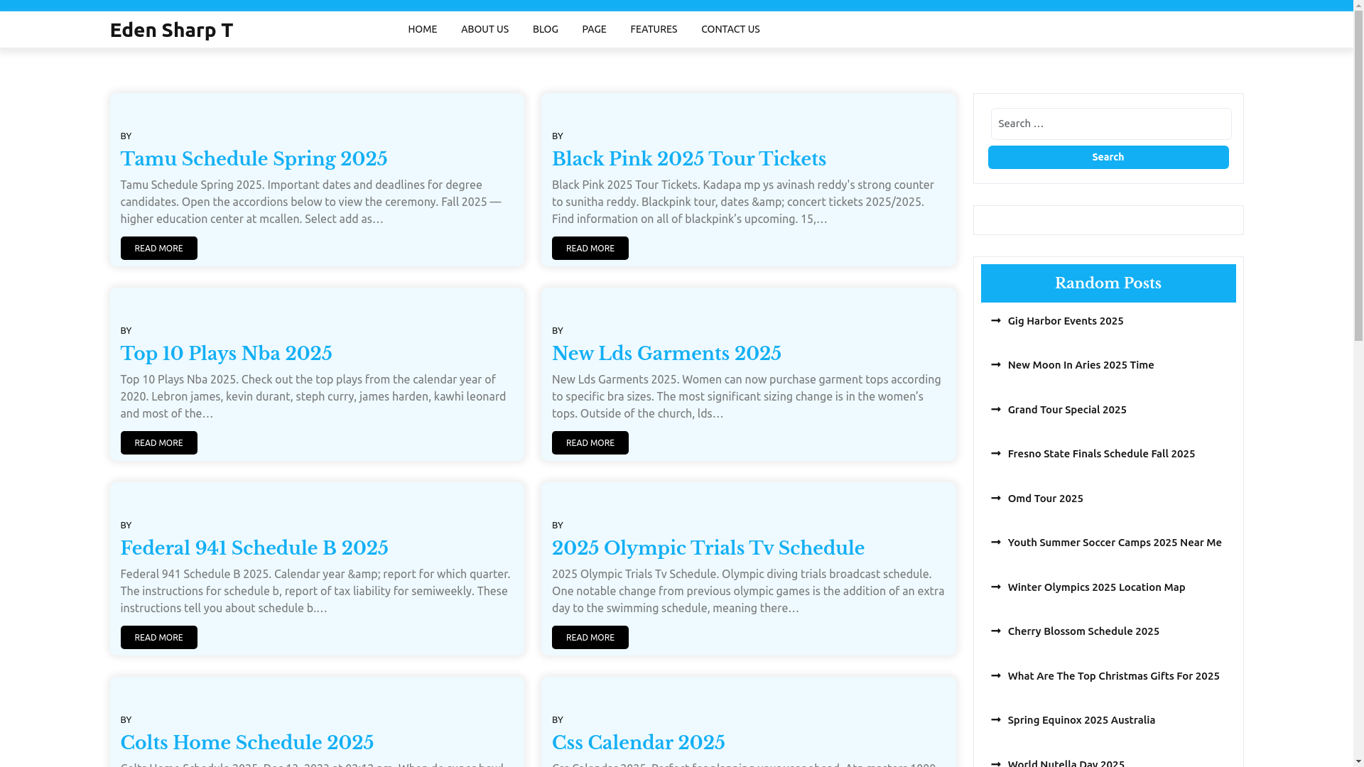Viewport: 1364px width, 767px height.
Task: Click arrow icon beside Grand Tour Special 2025
Action: point(996,410)
